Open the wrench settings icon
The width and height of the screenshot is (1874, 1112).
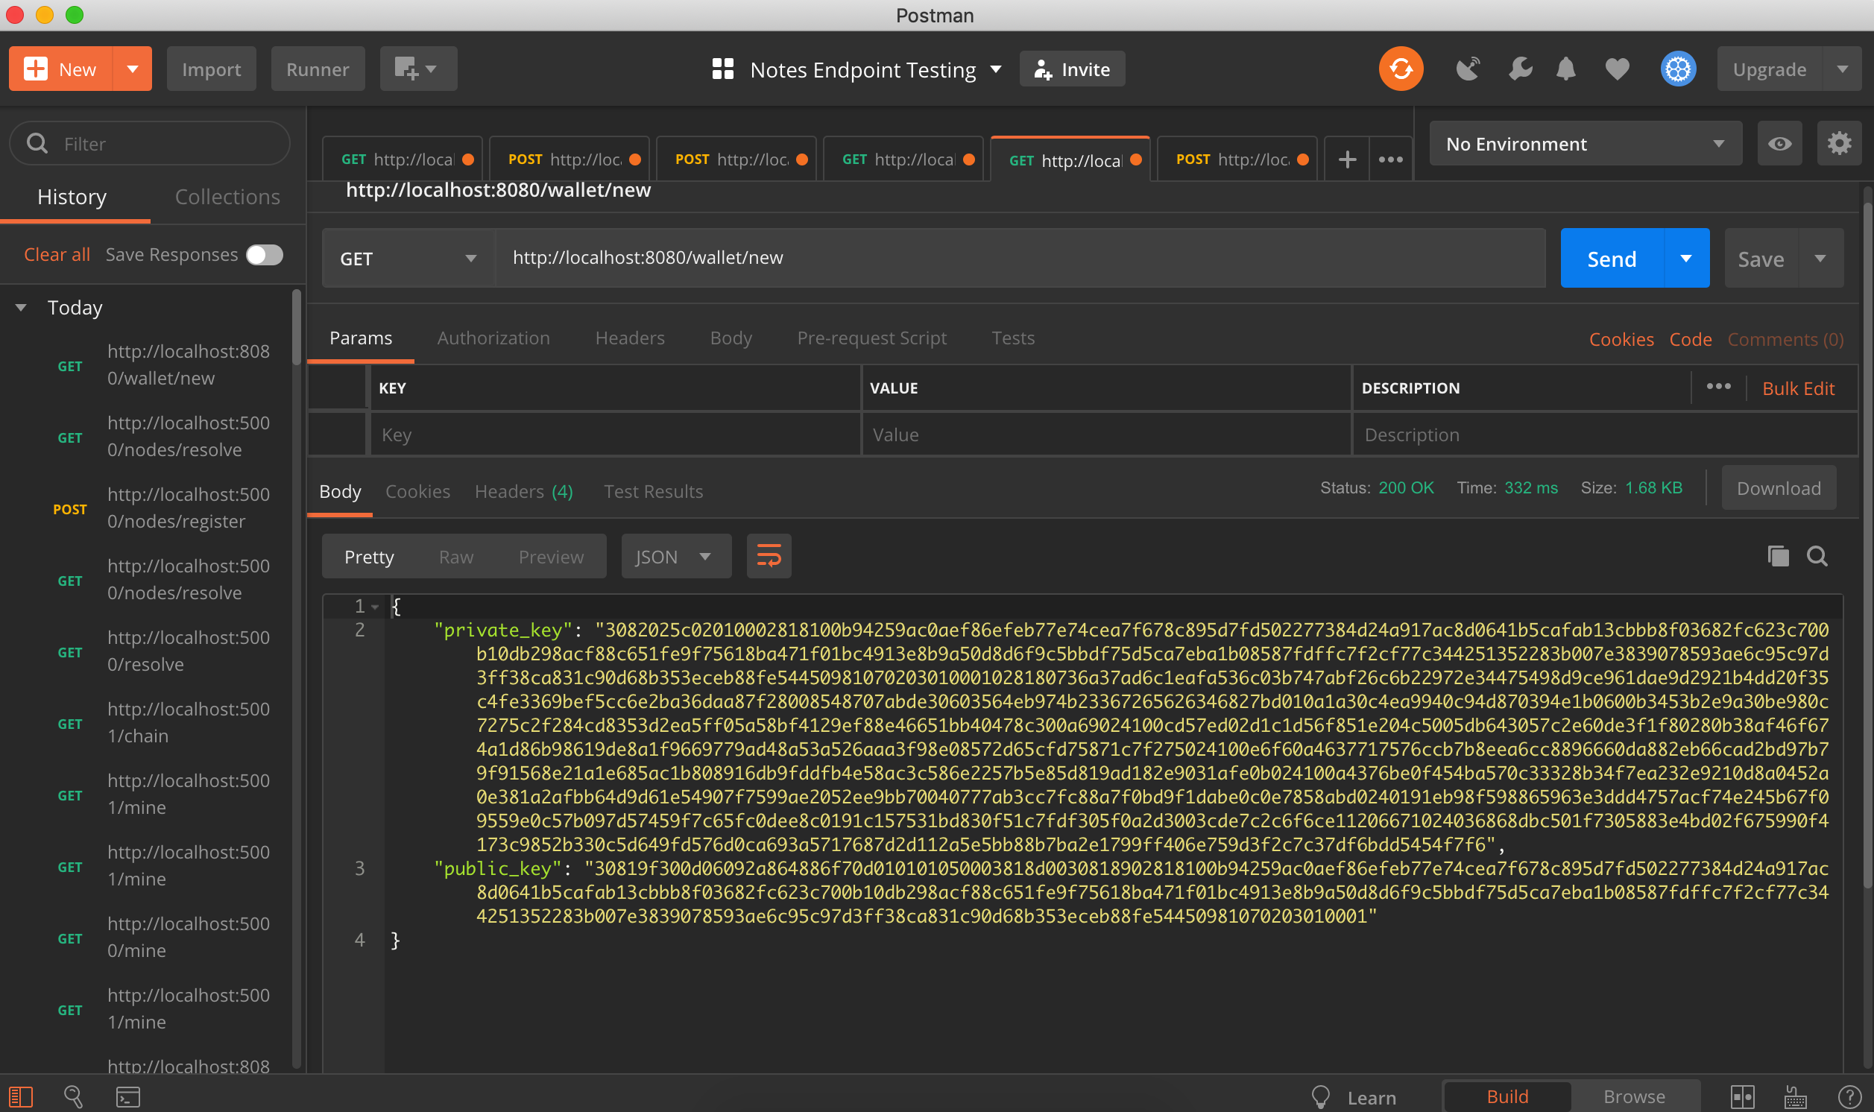[1521, 69]
